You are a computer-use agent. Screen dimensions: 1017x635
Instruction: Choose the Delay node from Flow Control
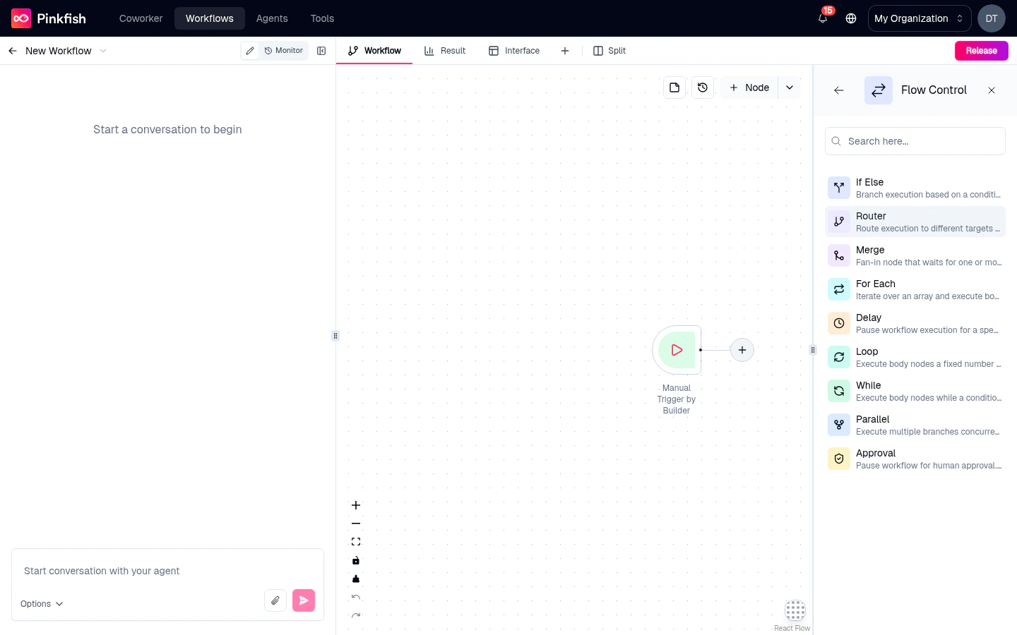point(915,322)
